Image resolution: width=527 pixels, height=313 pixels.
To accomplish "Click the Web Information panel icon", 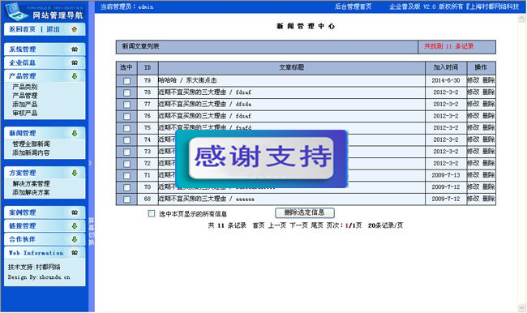I will pyautogui.click(x=75, y=252).
